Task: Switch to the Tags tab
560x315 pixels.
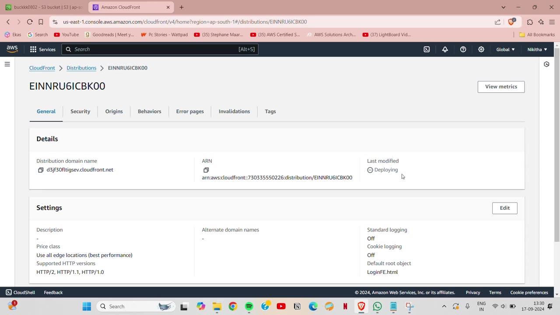Action: coord(270,112)
